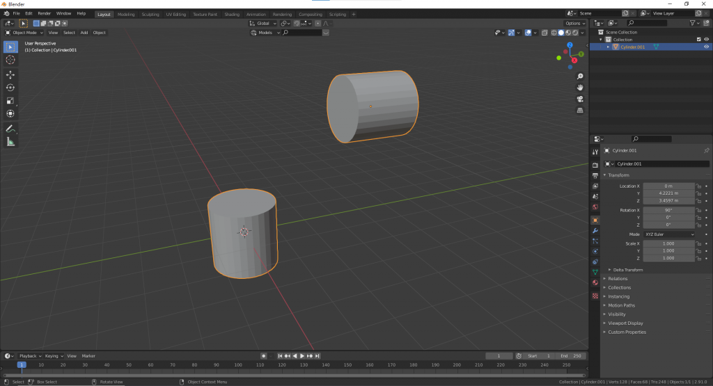The image size is (713, 386).
Task: Select the Rotate tool
Action: (x=10, y=88)
